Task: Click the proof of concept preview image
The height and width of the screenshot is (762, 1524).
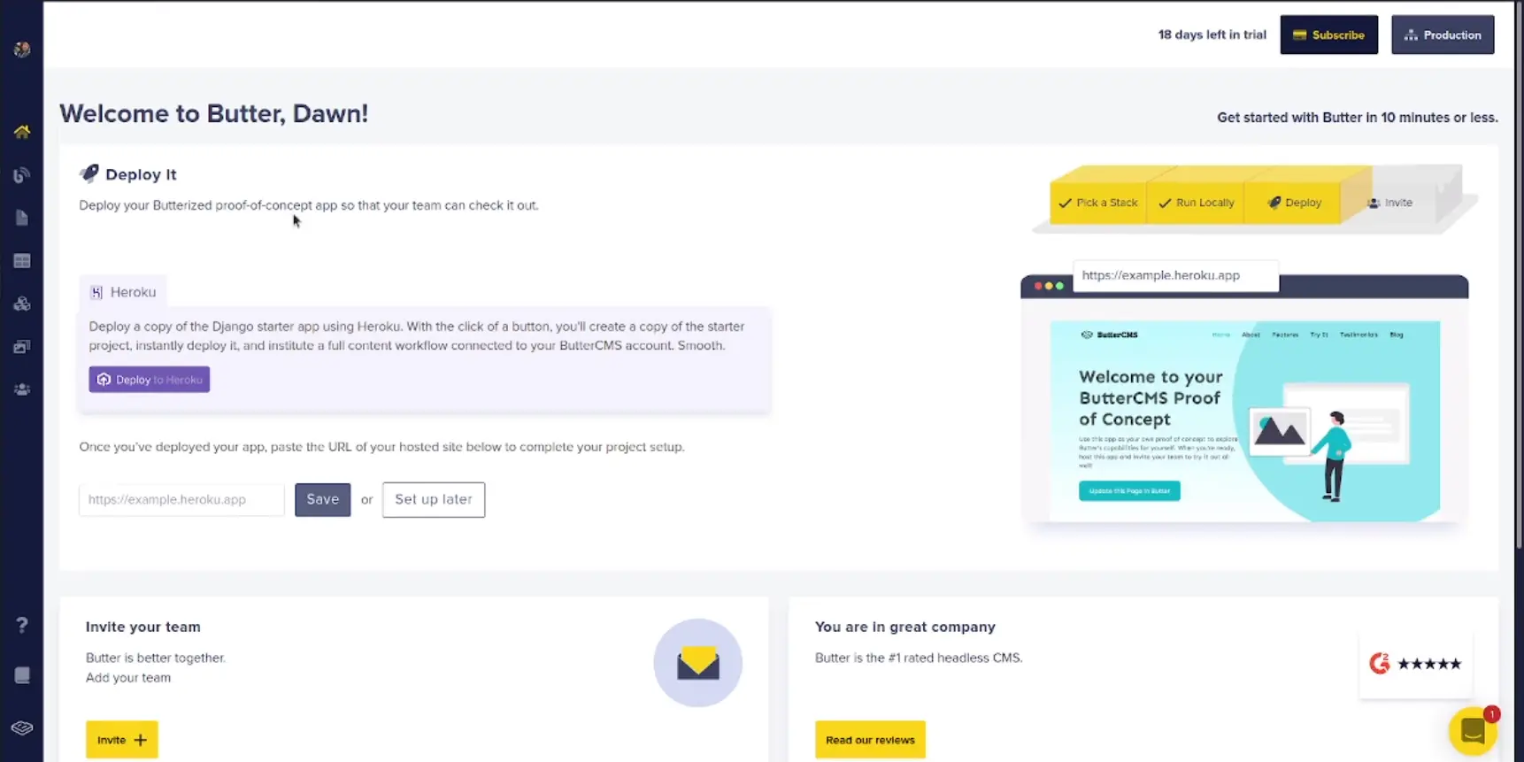Action: (1244, 421)
